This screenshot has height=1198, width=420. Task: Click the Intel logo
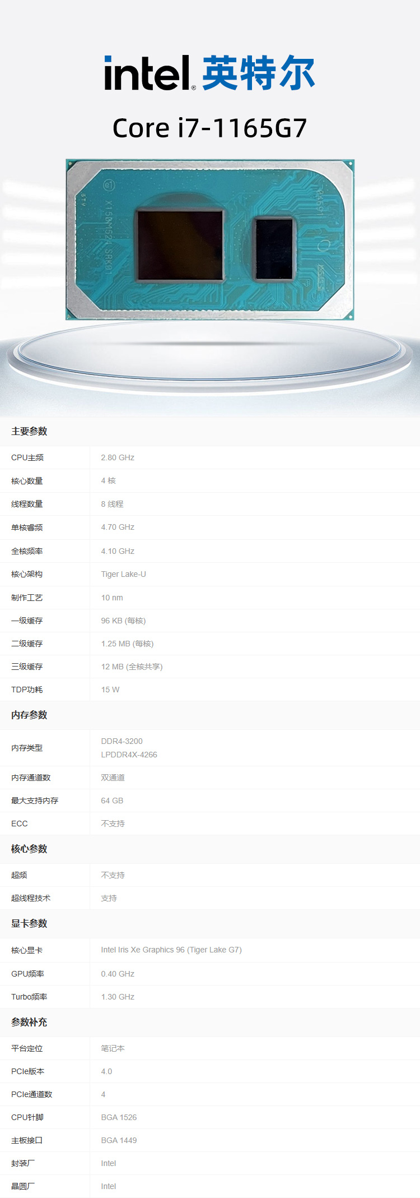click(150, 73)
